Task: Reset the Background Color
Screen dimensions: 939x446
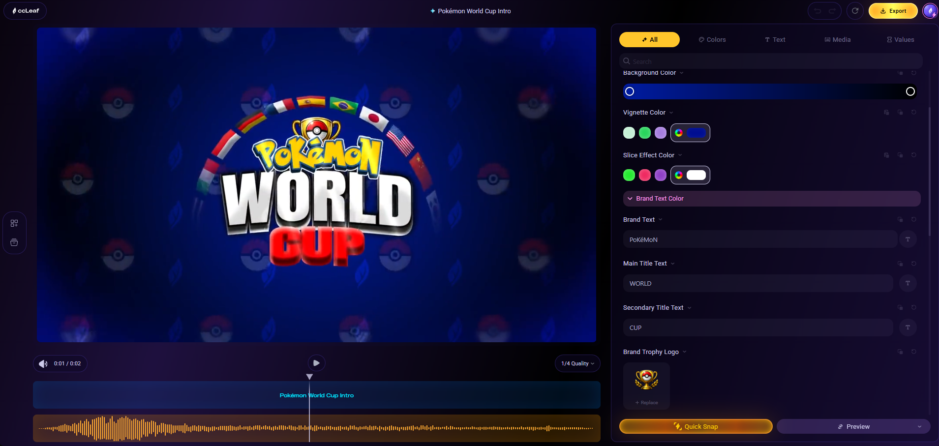Action: tap(913, 73)
